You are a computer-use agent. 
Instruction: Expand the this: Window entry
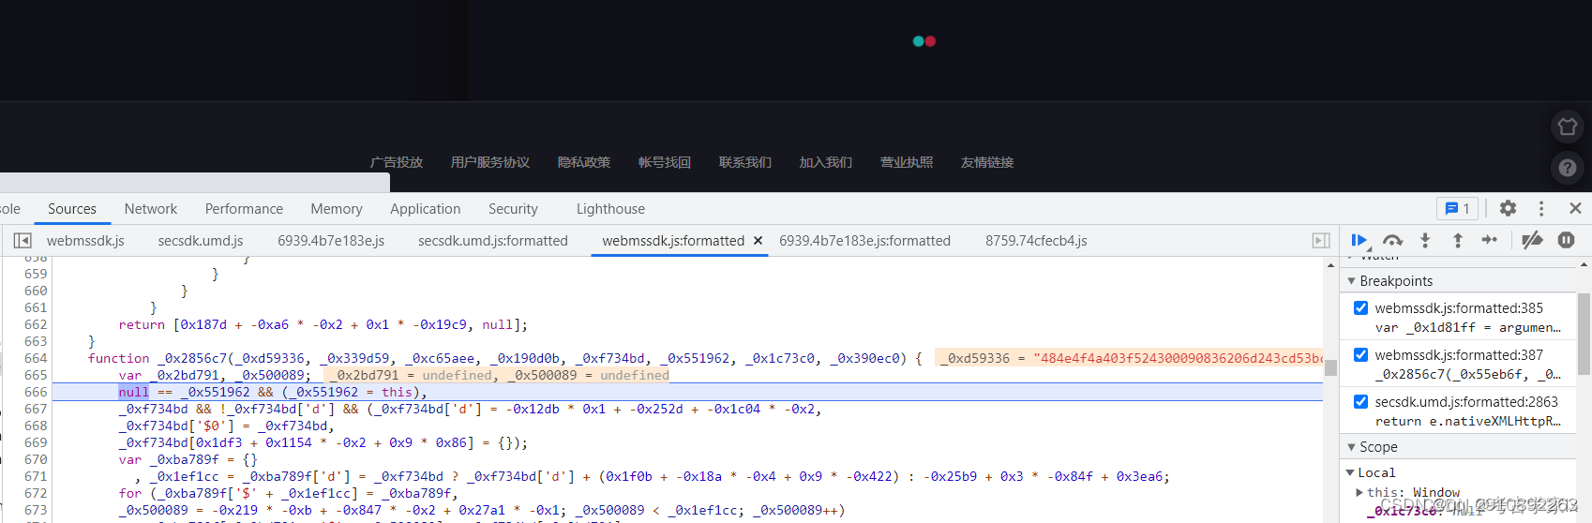(1359, 492)
